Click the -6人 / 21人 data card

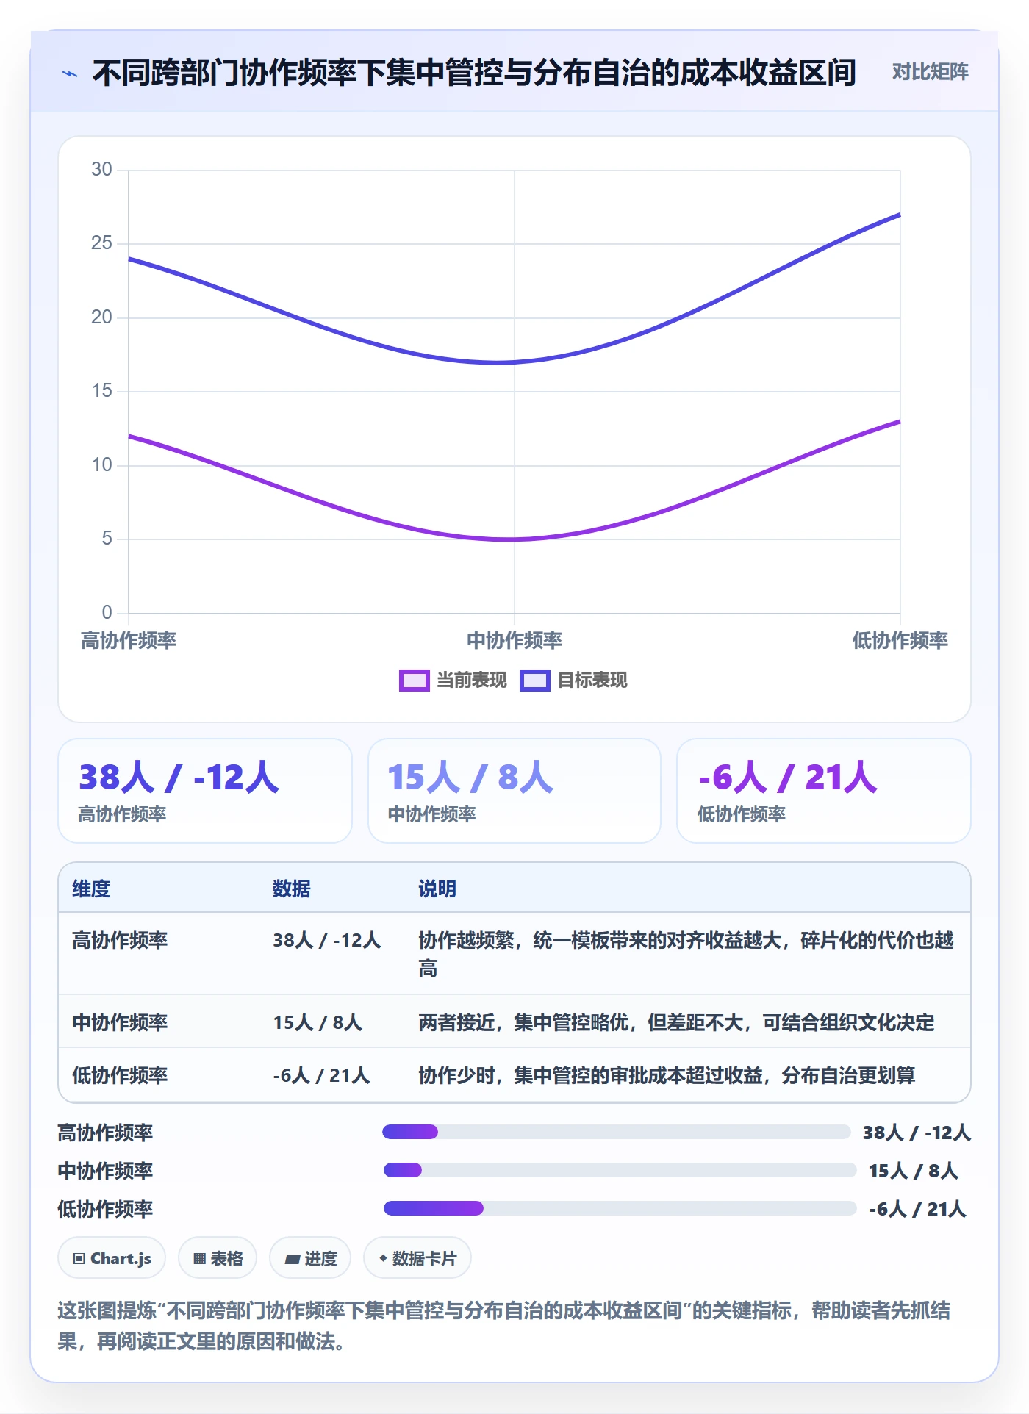tap(824, 791)
